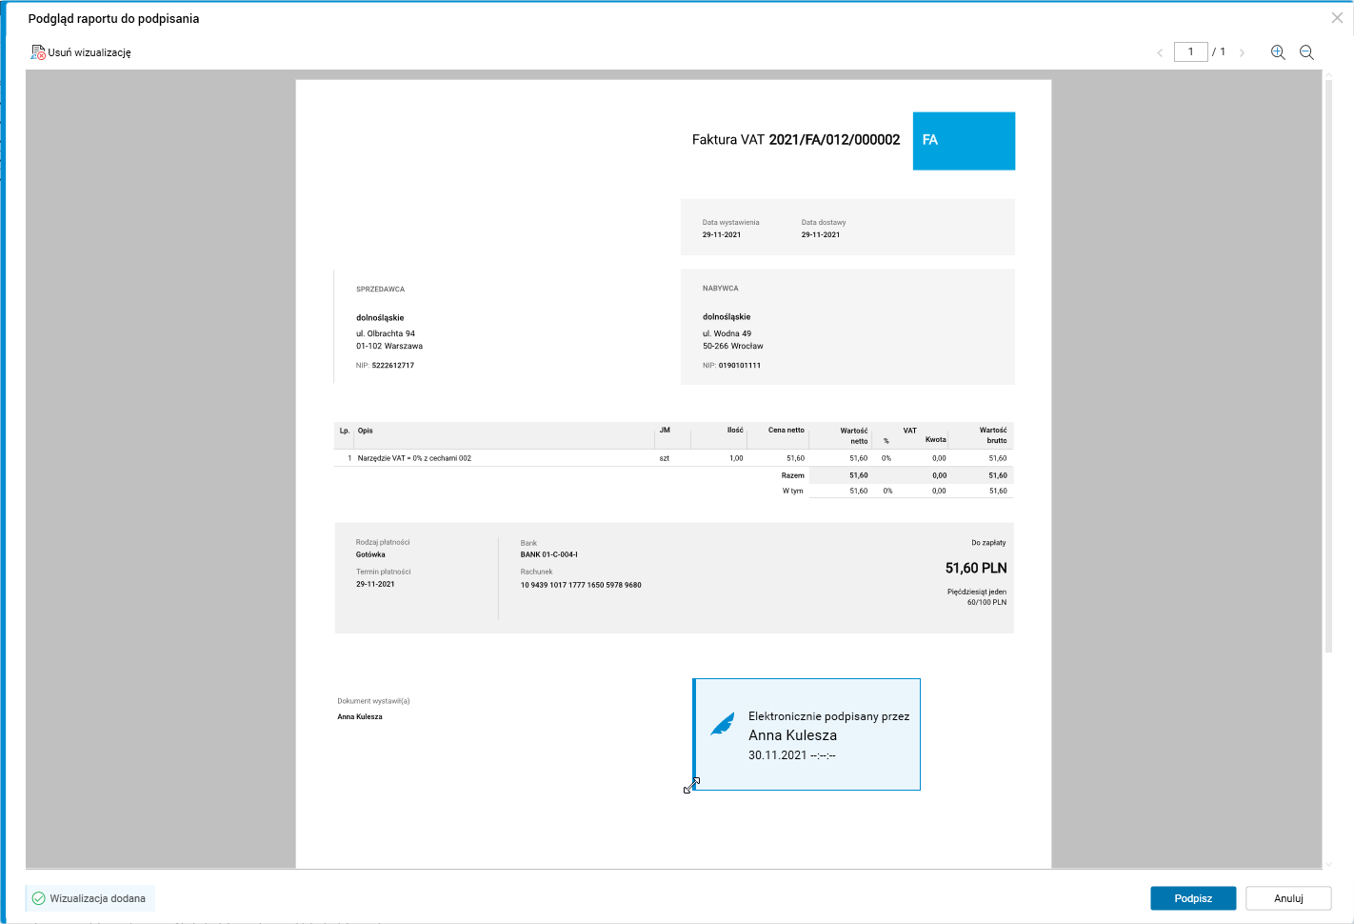Click the blue FA badge
Screen dimensions: 1354x924
[964, 141]
